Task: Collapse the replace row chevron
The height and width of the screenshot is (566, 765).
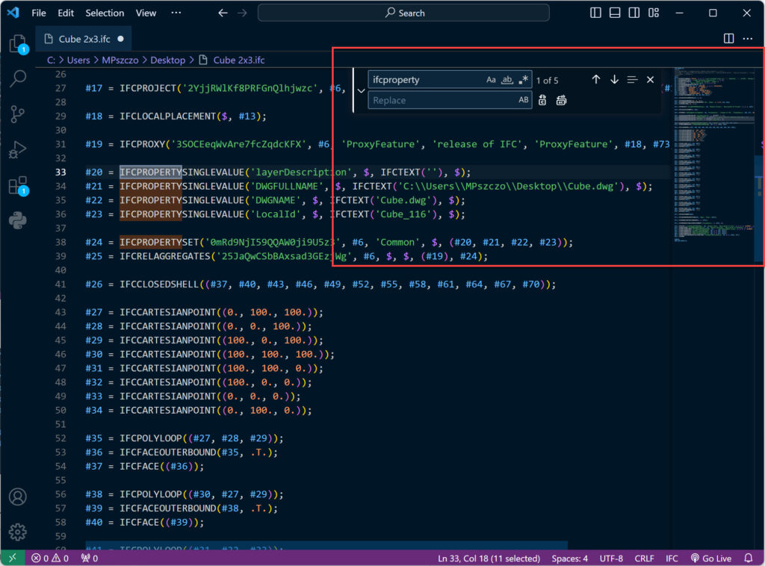Action: pyautogui.click(x=361, y=90)
